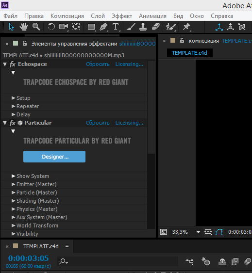Viewport: 252px width, 273px height.
Task: Toggle the Particular fx effect switch
Action: pyautogui.click(x=13, y=123)
